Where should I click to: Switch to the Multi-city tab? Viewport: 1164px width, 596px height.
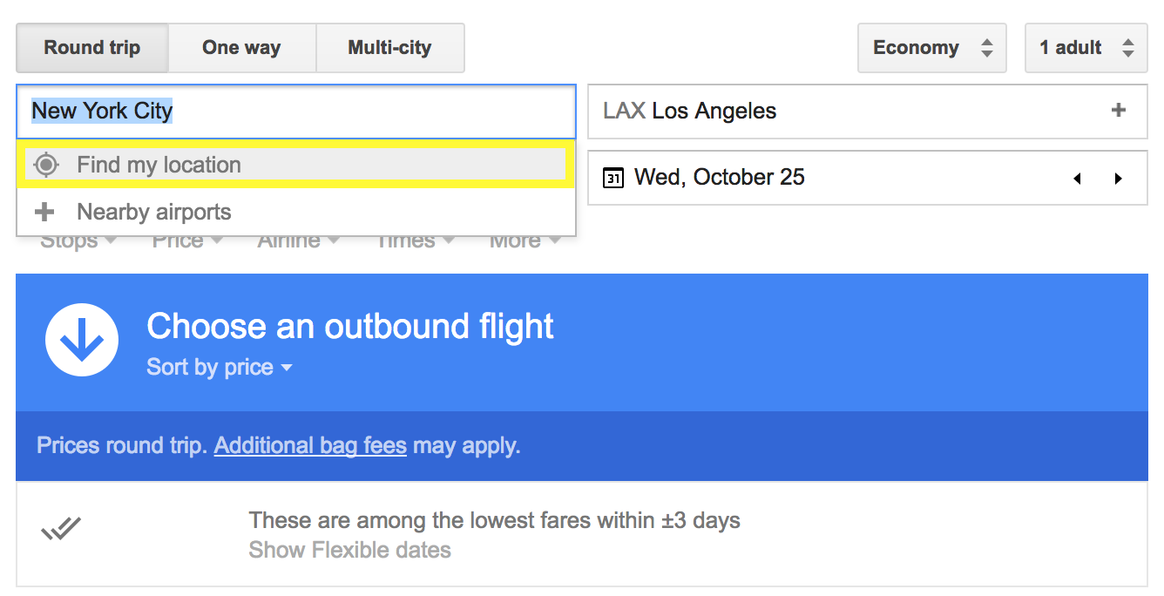(389, 47)
